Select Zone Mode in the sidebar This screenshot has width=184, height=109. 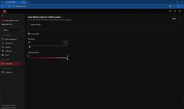[12, 64]
